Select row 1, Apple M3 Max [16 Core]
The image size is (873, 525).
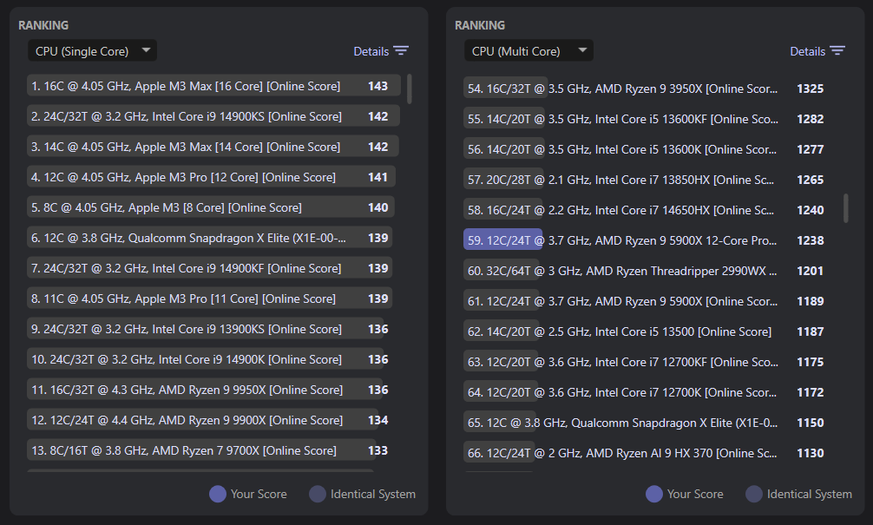213,86
